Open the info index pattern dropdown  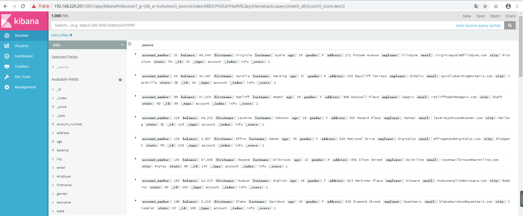(x=88, y=45)
